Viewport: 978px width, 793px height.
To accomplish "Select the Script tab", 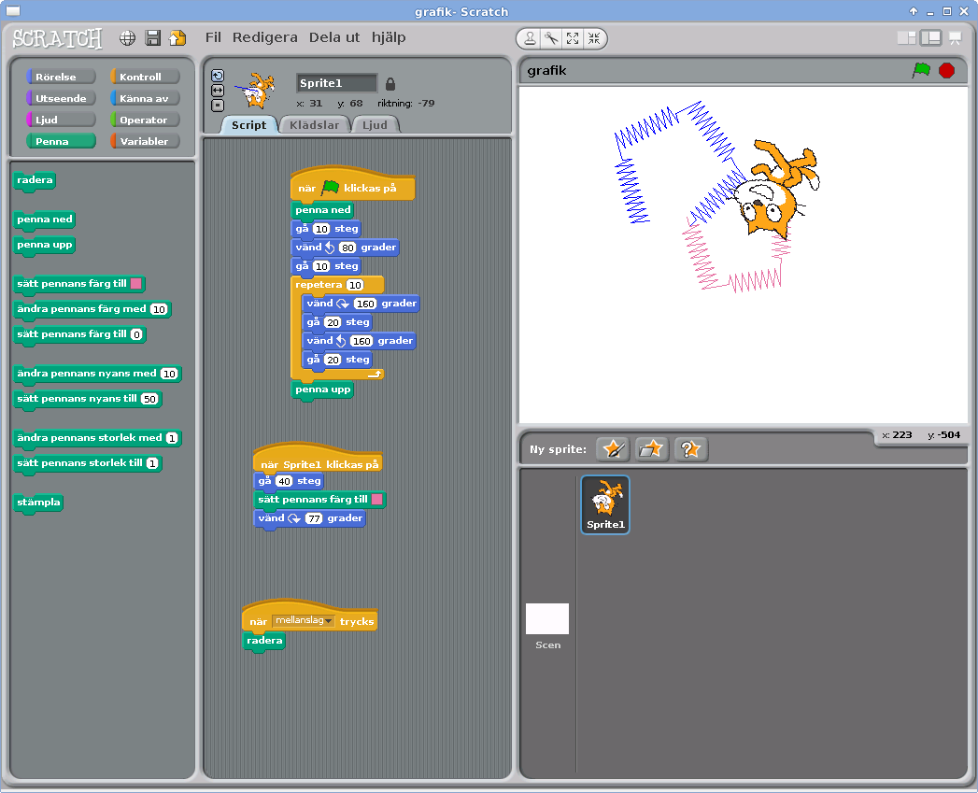I will 248,125.
